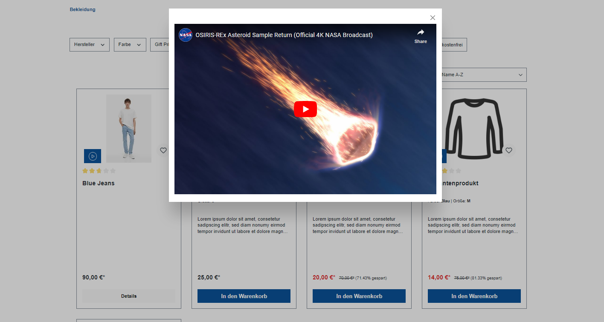Click the red 20,00 €* sale price

pyautogui.click(x=324, y=277)
